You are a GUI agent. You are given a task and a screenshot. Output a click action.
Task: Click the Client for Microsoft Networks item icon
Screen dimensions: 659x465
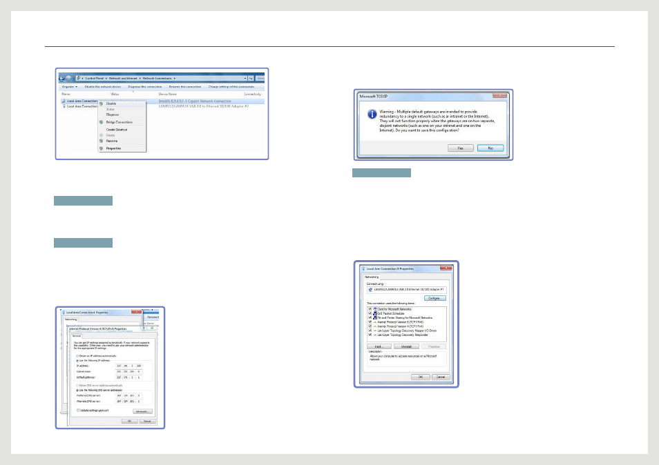click(375, 309)
